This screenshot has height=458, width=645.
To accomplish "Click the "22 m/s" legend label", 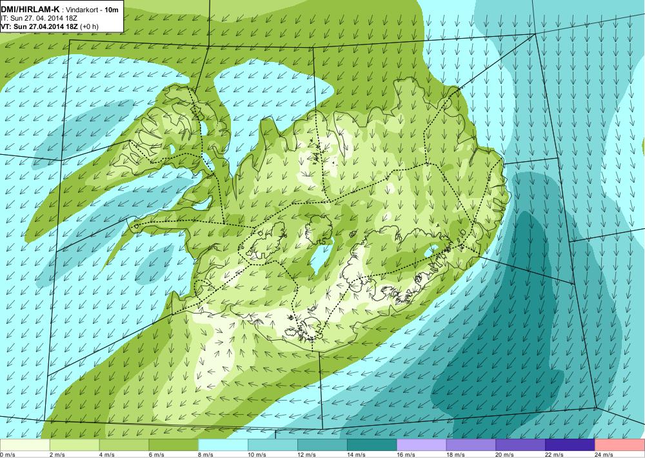I will [x=555, y=455].
